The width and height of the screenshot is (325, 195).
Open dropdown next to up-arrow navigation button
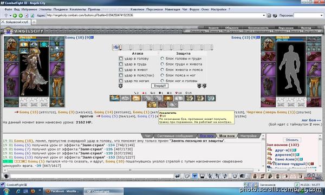point(10,16)
